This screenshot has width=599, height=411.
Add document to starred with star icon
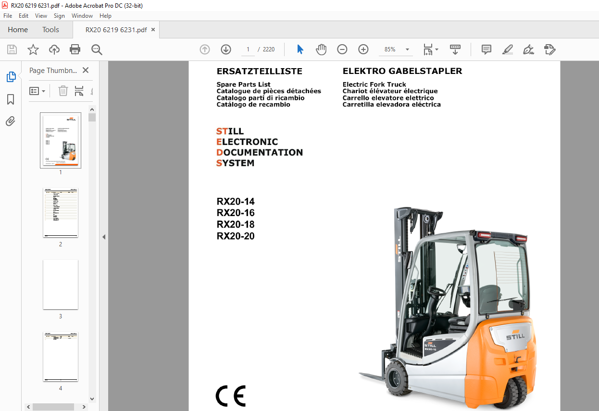click(x=33, y=49)
